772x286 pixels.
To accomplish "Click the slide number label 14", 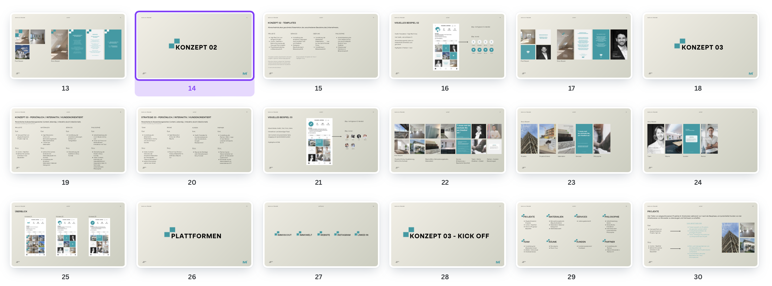I will pos(192,88).
